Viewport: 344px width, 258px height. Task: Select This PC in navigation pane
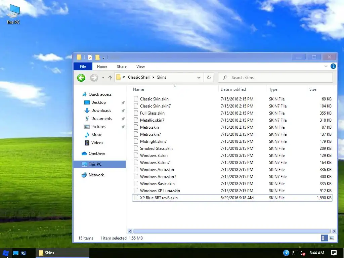click(x=100, y=164)
